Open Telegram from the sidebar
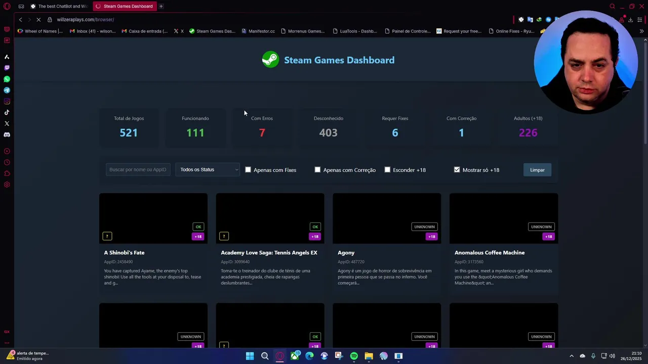The image size is (648, 364). [7, 90]
